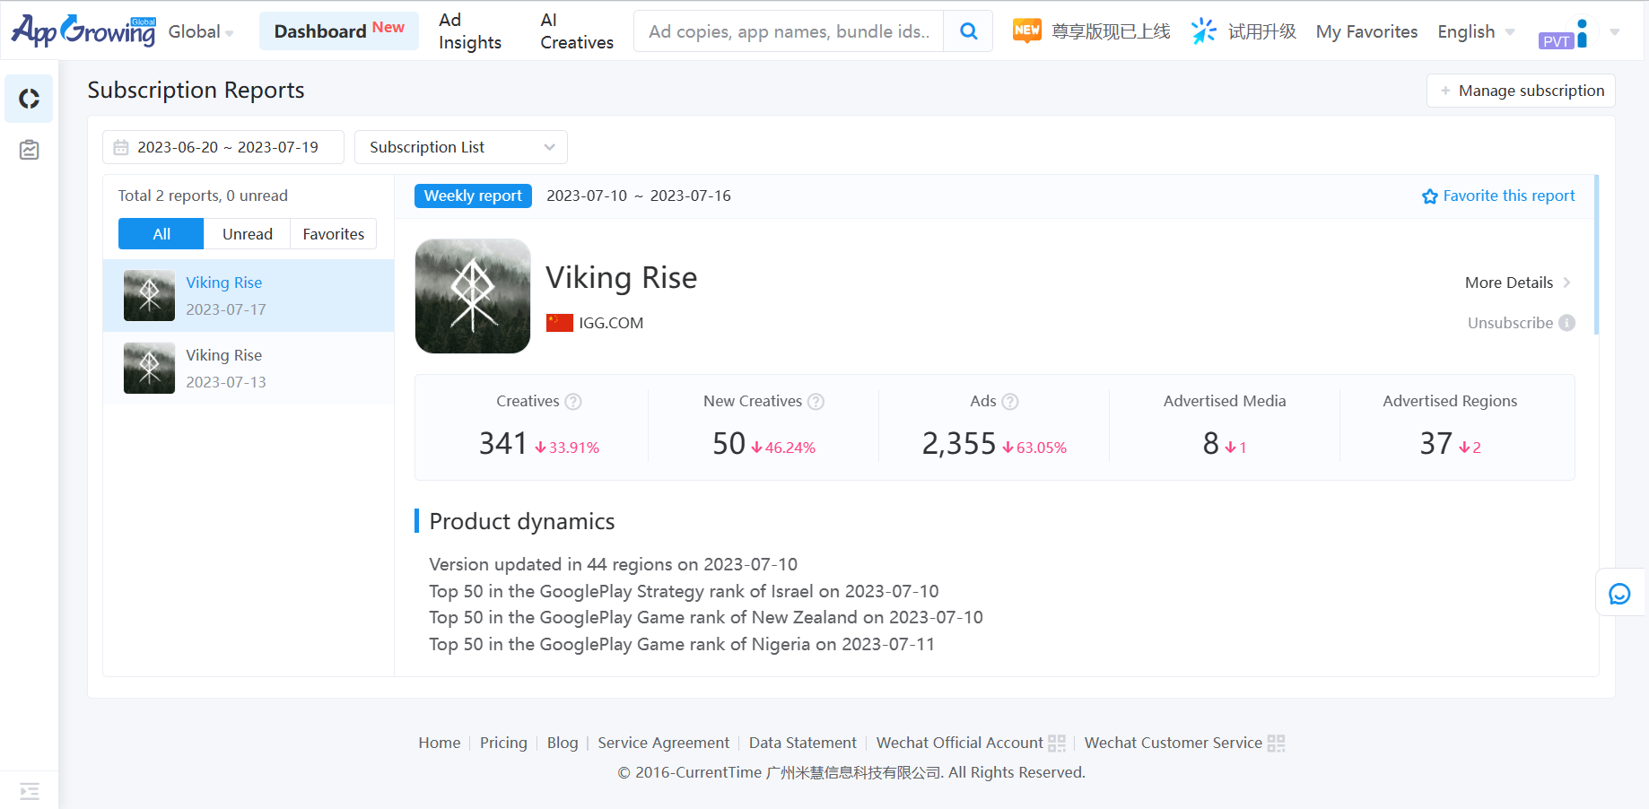Go to AI Creatives
1649x809 pixels.
click(577, 31)
